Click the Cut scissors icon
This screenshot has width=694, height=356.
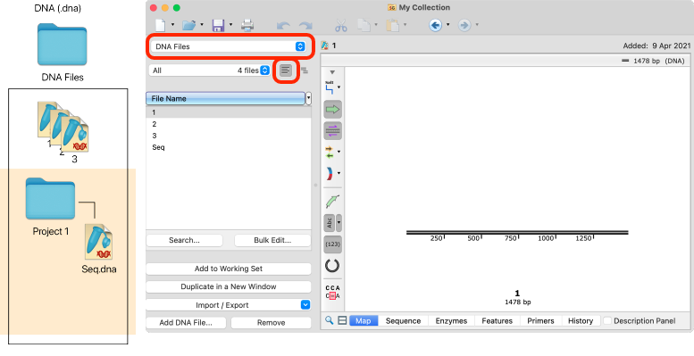[x=341, y=26]
